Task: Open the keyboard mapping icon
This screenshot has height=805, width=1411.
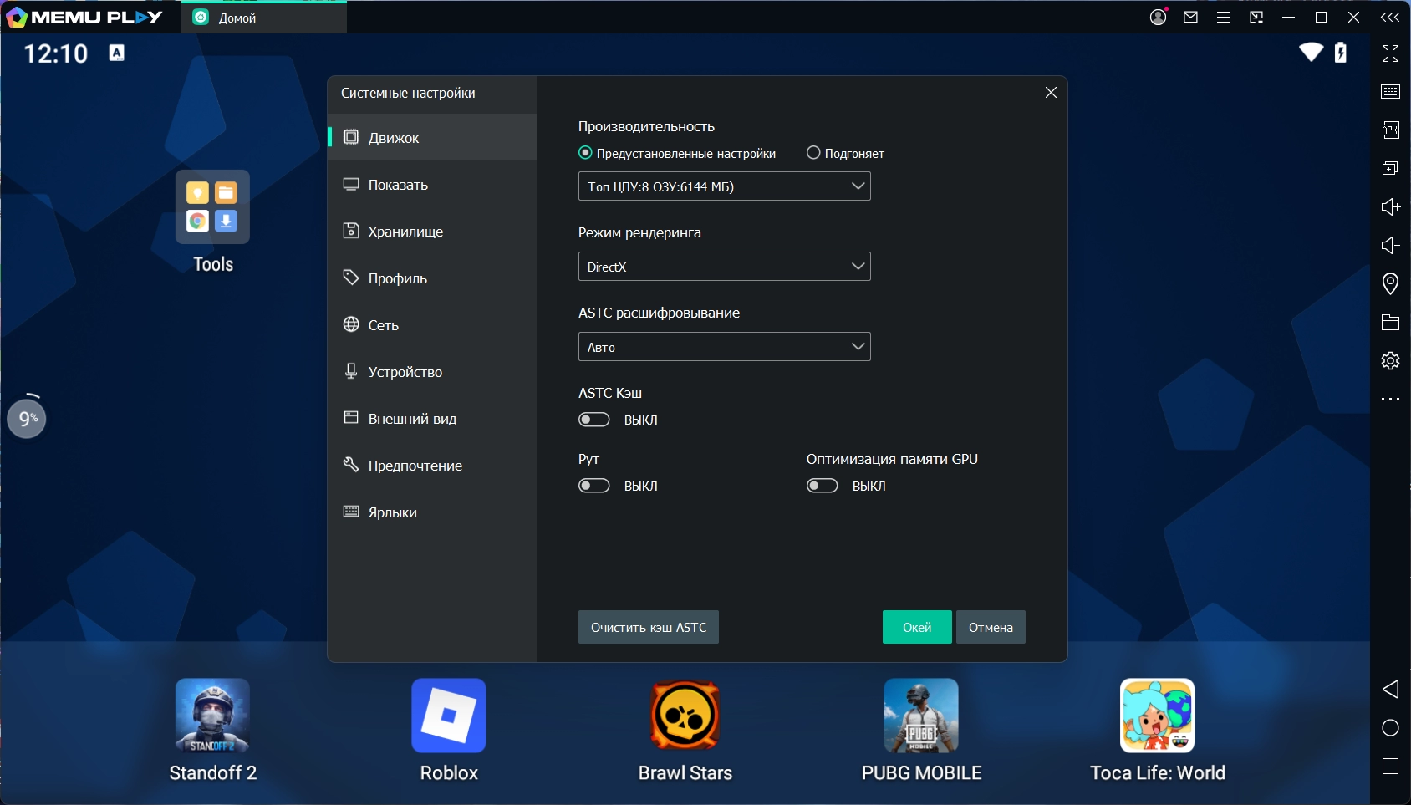Action: [1390, 92]
